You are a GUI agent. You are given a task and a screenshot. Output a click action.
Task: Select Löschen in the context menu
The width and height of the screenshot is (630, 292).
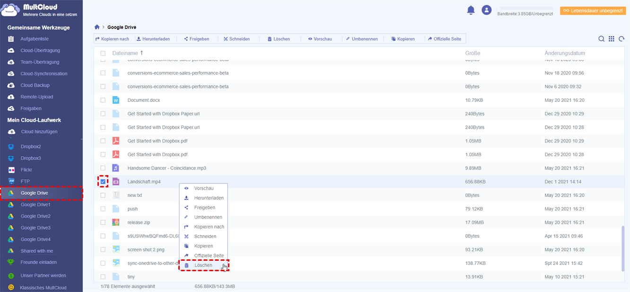(x=204, y=265)
